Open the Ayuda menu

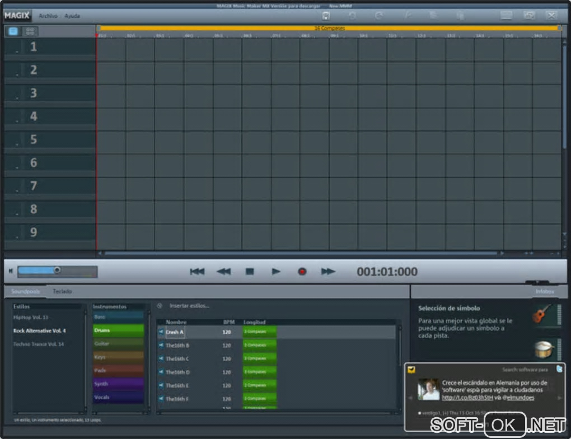(72, 16)
